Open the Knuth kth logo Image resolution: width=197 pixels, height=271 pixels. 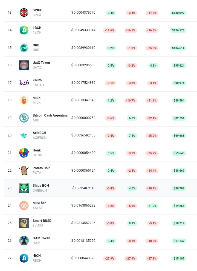point(24,83)
